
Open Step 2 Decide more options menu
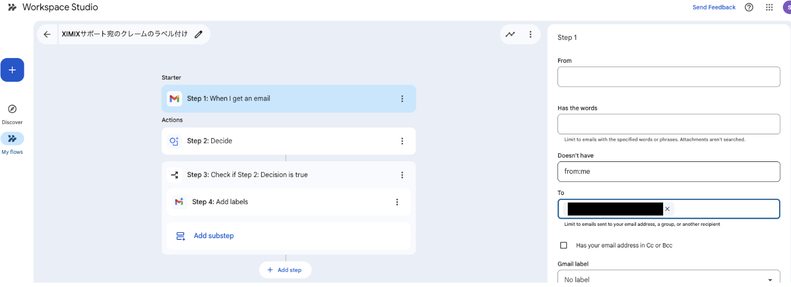tap(402, 141)
